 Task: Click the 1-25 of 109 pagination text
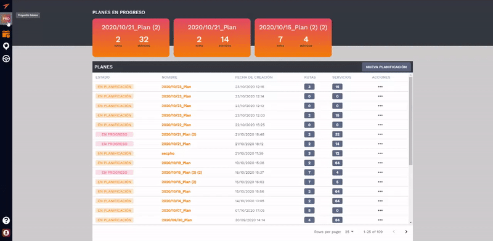coord(373,232)
